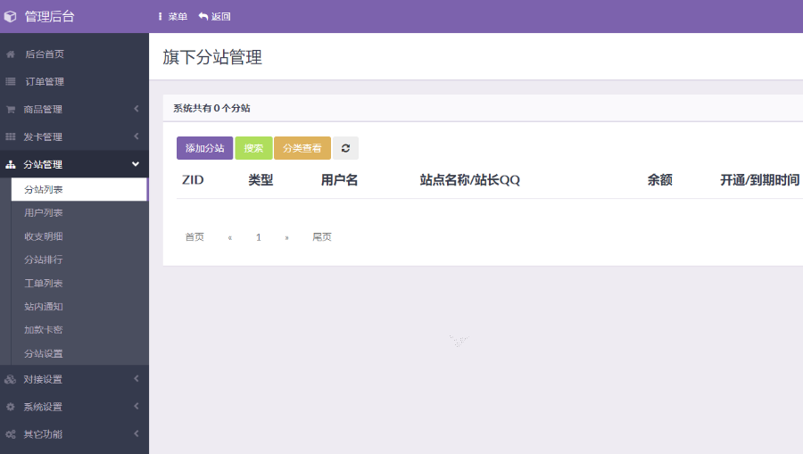Click the grid icon for 发卡管理

(11, 137)
